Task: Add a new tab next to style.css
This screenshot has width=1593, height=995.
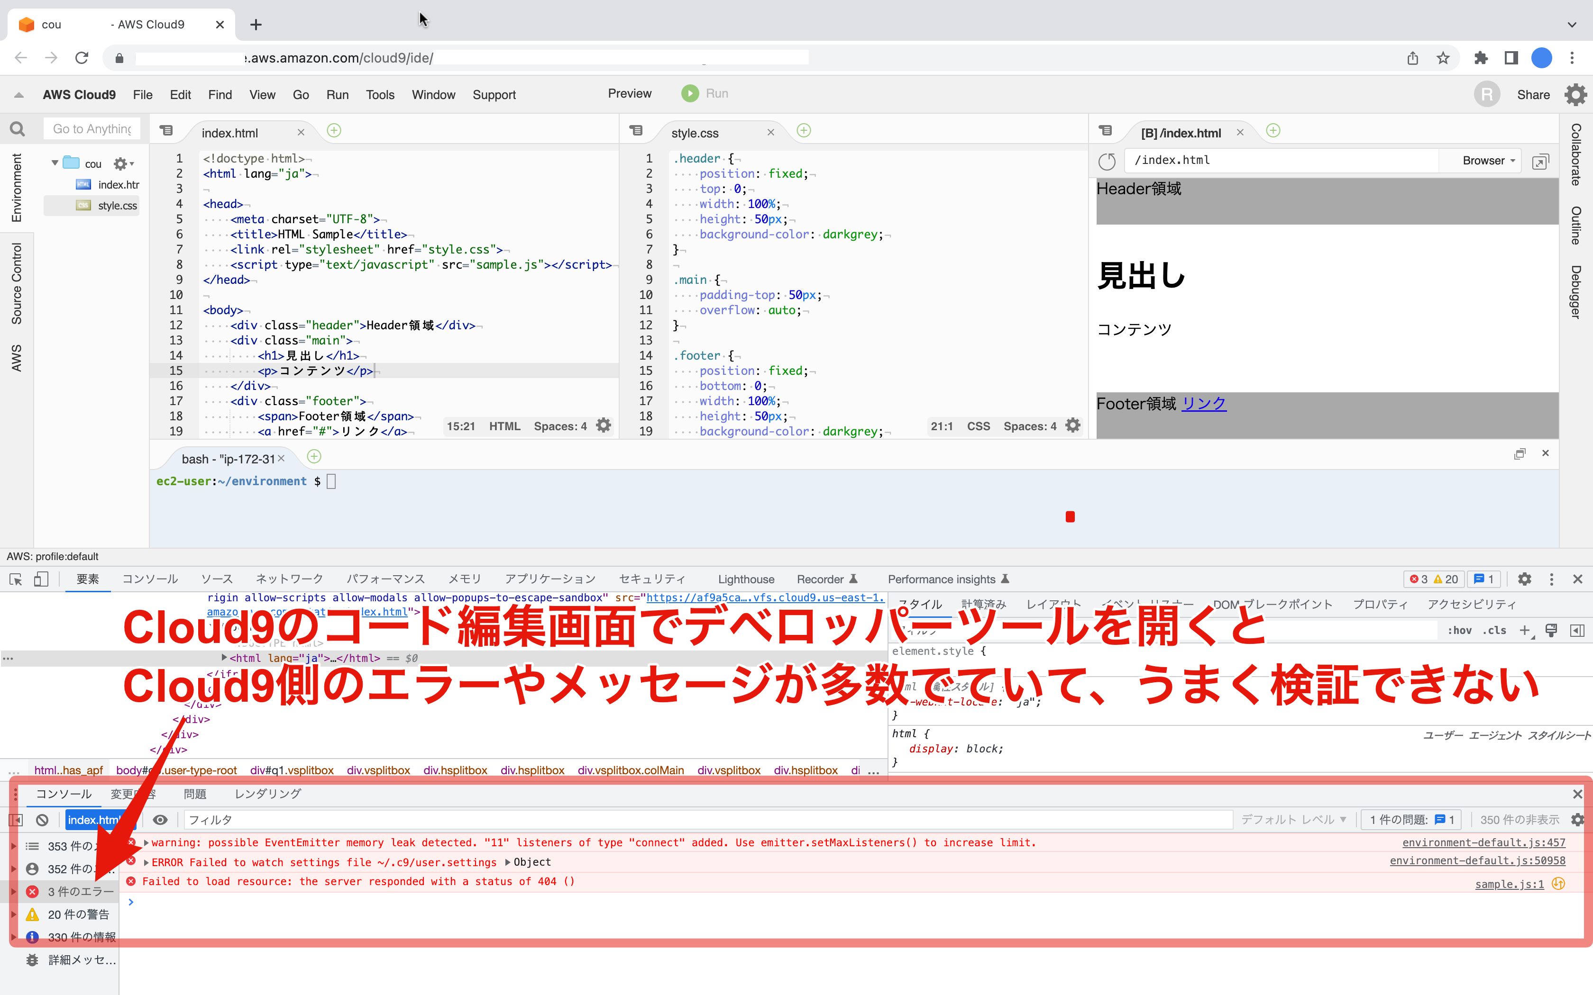Action: click(x=804, y=130)
